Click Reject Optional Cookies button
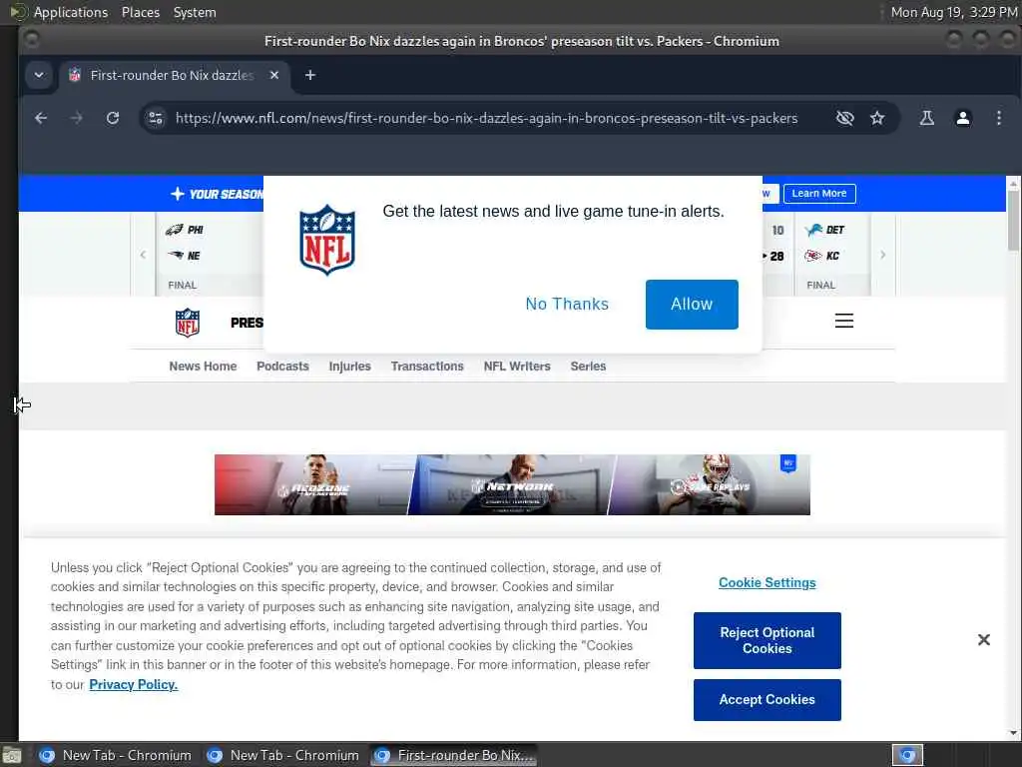This screenshot has height=767, width=1022. point(767,640)
